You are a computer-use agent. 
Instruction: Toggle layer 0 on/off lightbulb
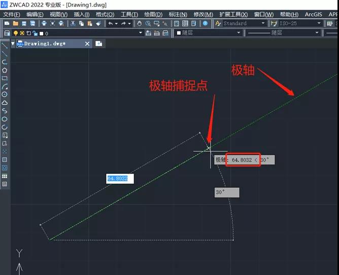tap(16, 33)
